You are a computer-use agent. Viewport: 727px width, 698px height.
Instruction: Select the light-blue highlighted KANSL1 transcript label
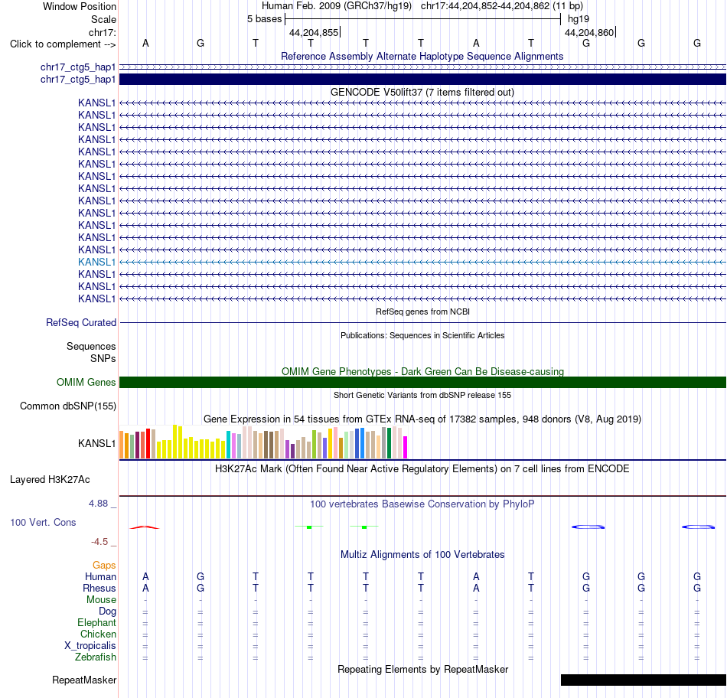96,262
